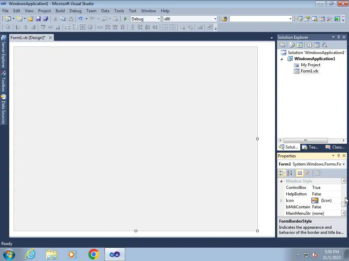Toggle Alphabetical sort in Properties panel
Viewport: 349px width, 261px height.
[290, 173]
